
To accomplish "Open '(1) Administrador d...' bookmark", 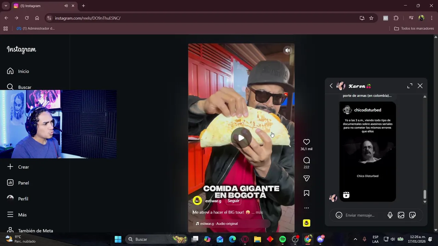I will (36, 28).
